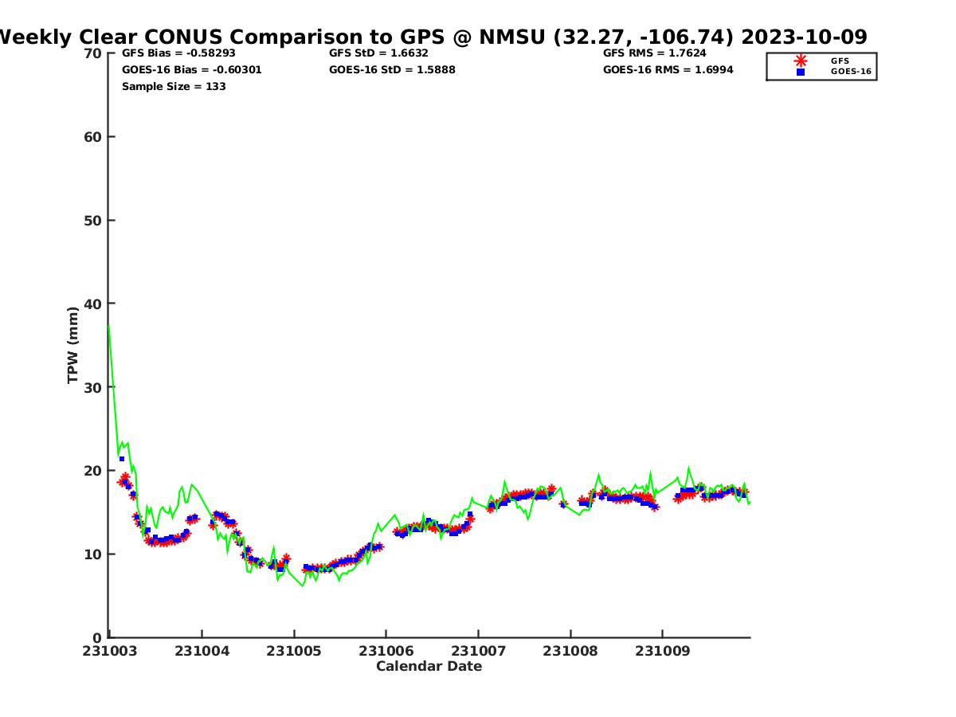Click the y-axis tick label 50
This screenshot has width=956, height=717.
92,221
